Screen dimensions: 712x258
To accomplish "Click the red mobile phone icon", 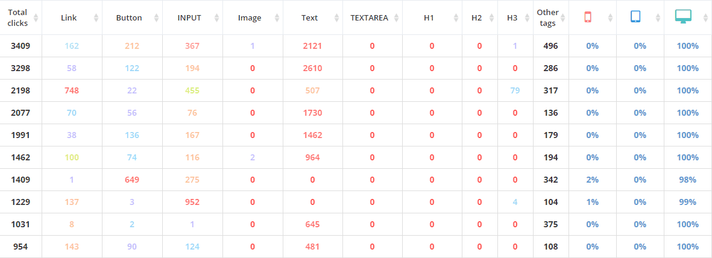I will click(x=588, y=17).
